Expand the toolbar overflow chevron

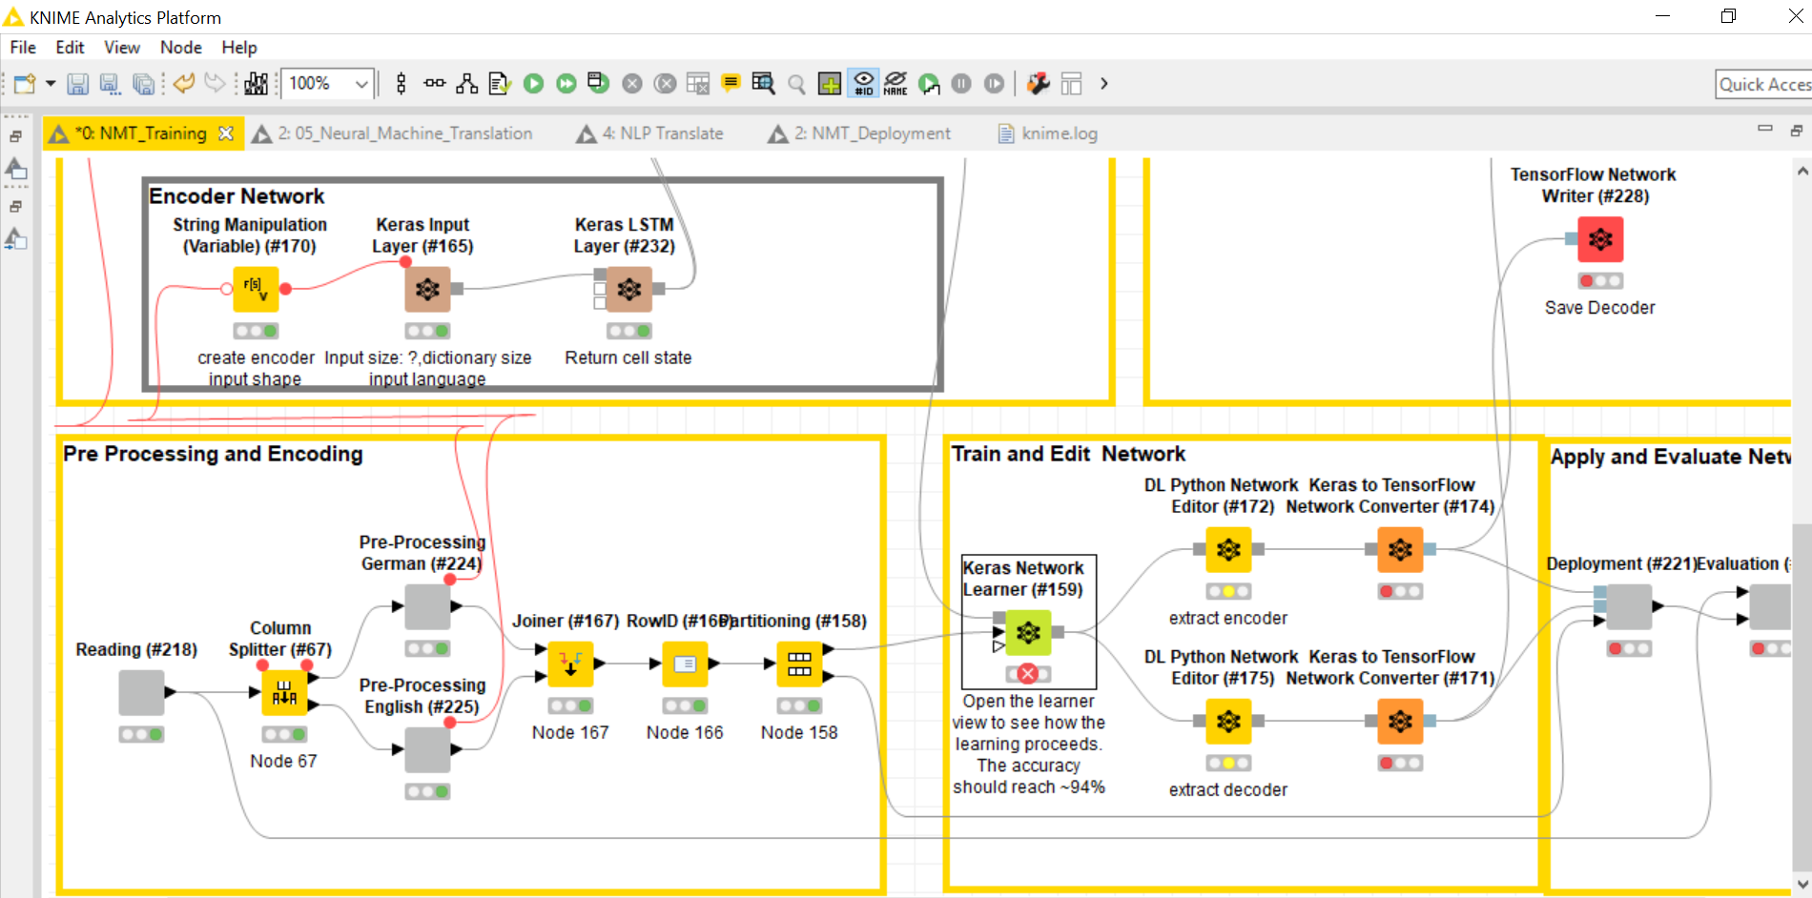[1104, 84]
